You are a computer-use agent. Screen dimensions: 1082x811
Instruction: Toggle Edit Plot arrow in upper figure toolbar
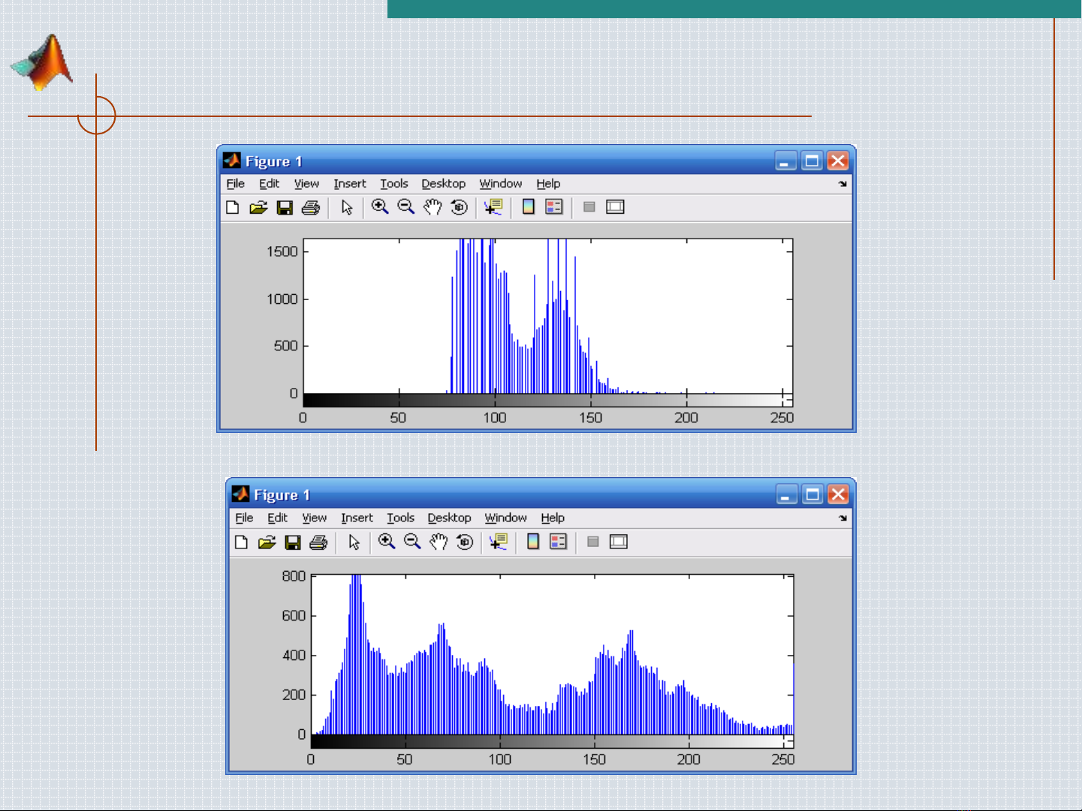pos(347,208)
